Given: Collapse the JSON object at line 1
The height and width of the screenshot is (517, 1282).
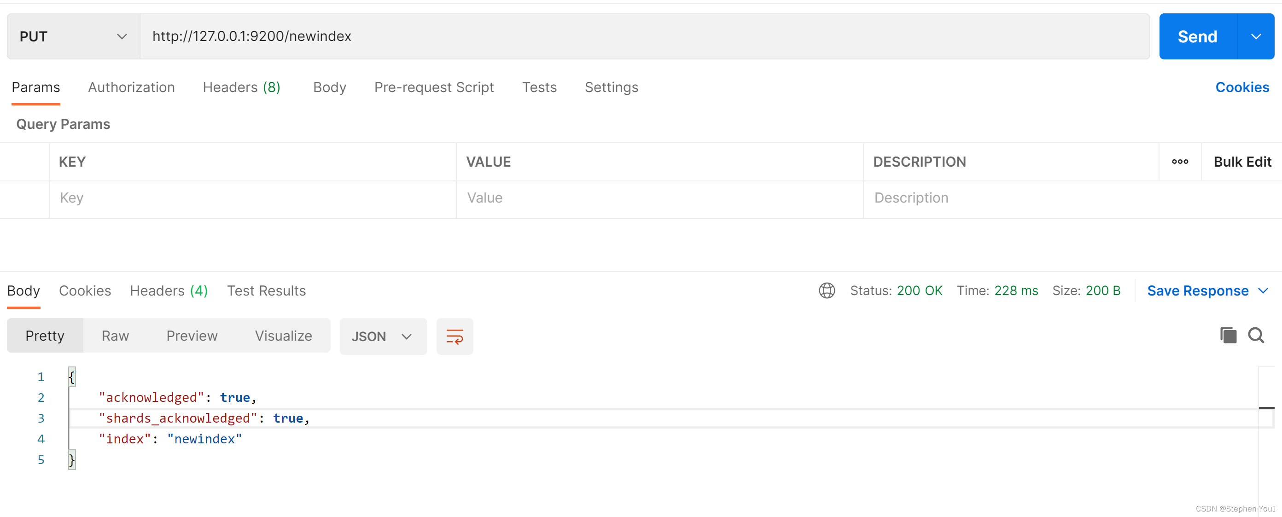Looking at the screenshot, I should tap(72, 377).
